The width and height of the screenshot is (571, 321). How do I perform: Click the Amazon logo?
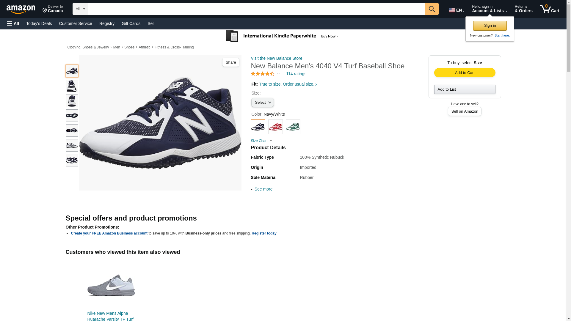pyautogui.click(x=21, y=9)
